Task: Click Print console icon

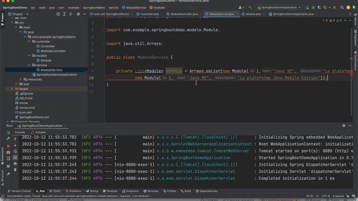Action: (x=15, y=164)
